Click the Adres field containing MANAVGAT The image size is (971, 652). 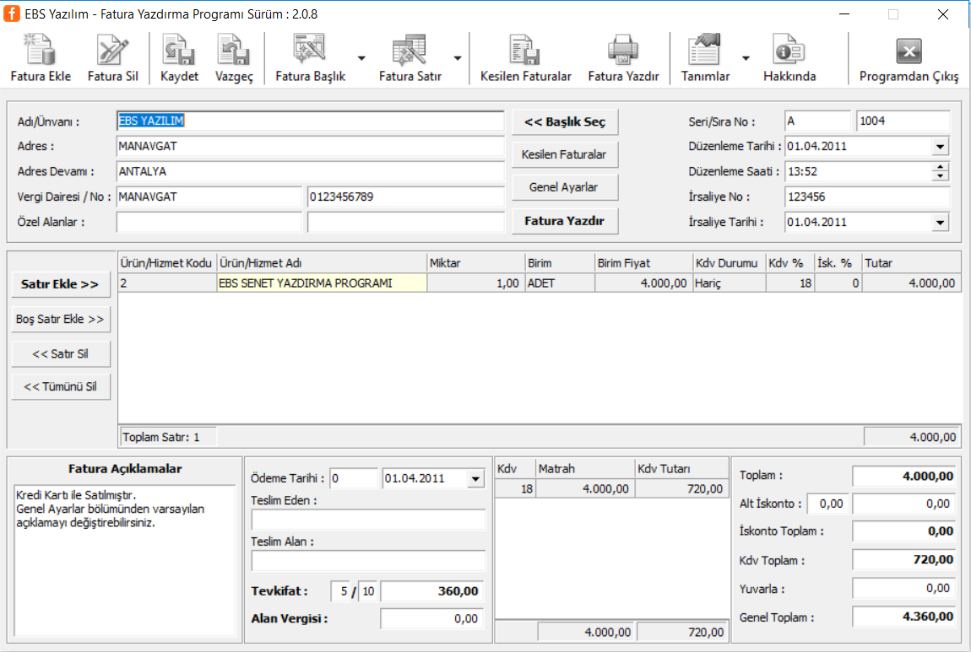[x=310, y=147]
